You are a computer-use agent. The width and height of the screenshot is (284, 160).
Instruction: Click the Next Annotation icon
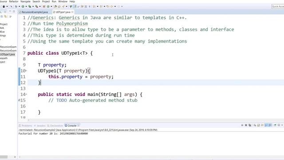(x=94, y=6)
